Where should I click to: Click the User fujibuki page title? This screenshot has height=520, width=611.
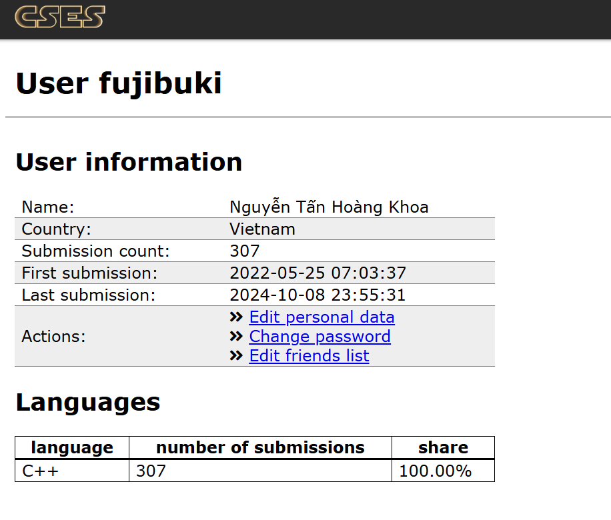coord(119,83)
